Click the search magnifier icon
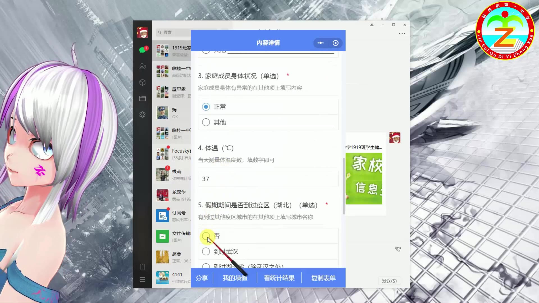 coord(159,32)
